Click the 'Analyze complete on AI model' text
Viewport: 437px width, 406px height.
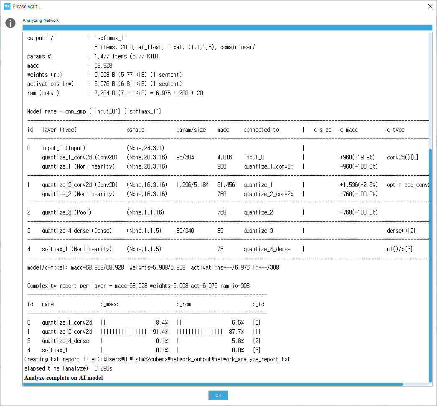[64, 378]
